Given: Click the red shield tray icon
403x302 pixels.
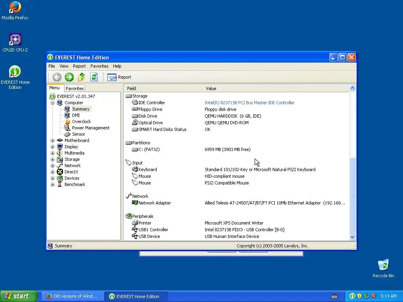Looking at the screenshot, I should tap(374, 296).
